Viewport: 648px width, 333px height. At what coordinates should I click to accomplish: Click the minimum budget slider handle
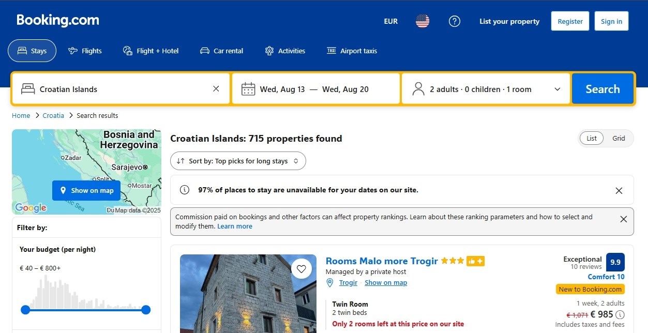[25, 310]
